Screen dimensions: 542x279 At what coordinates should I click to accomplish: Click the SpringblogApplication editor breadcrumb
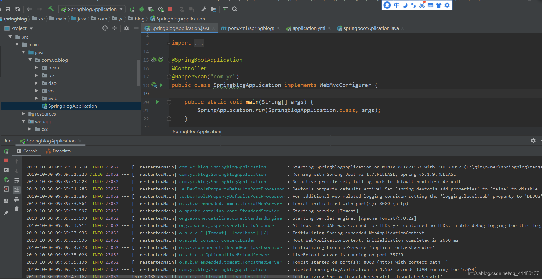tap(197, 132)
